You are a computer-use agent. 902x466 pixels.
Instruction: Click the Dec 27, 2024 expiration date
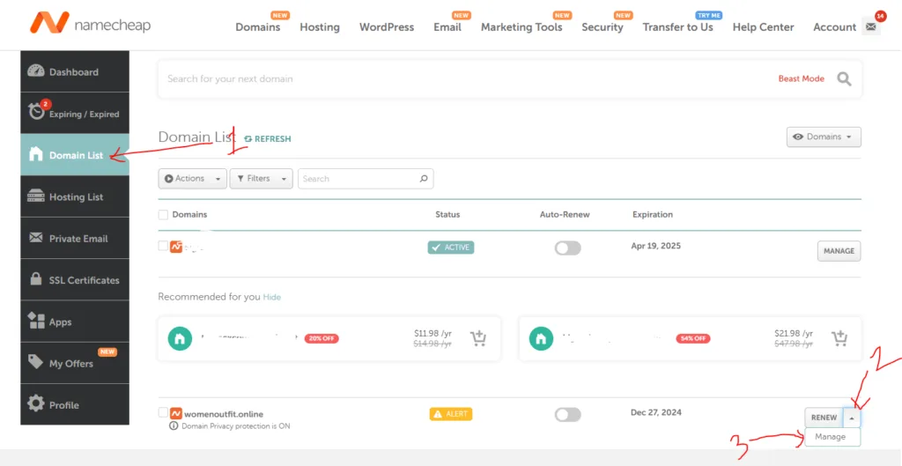click(656, 412)
